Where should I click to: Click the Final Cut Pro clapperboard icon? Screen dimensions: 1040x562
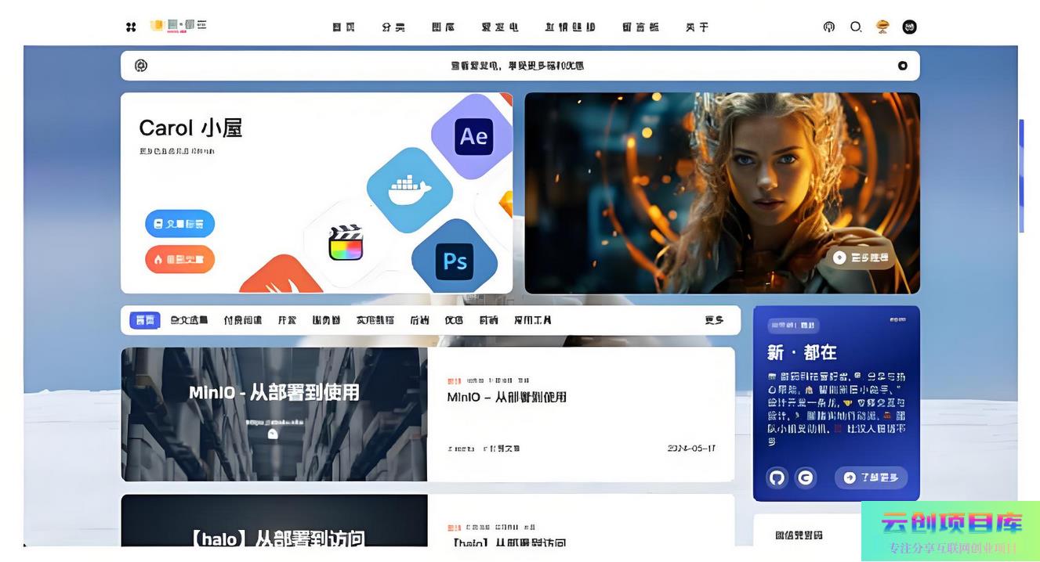tap(346, 243)
